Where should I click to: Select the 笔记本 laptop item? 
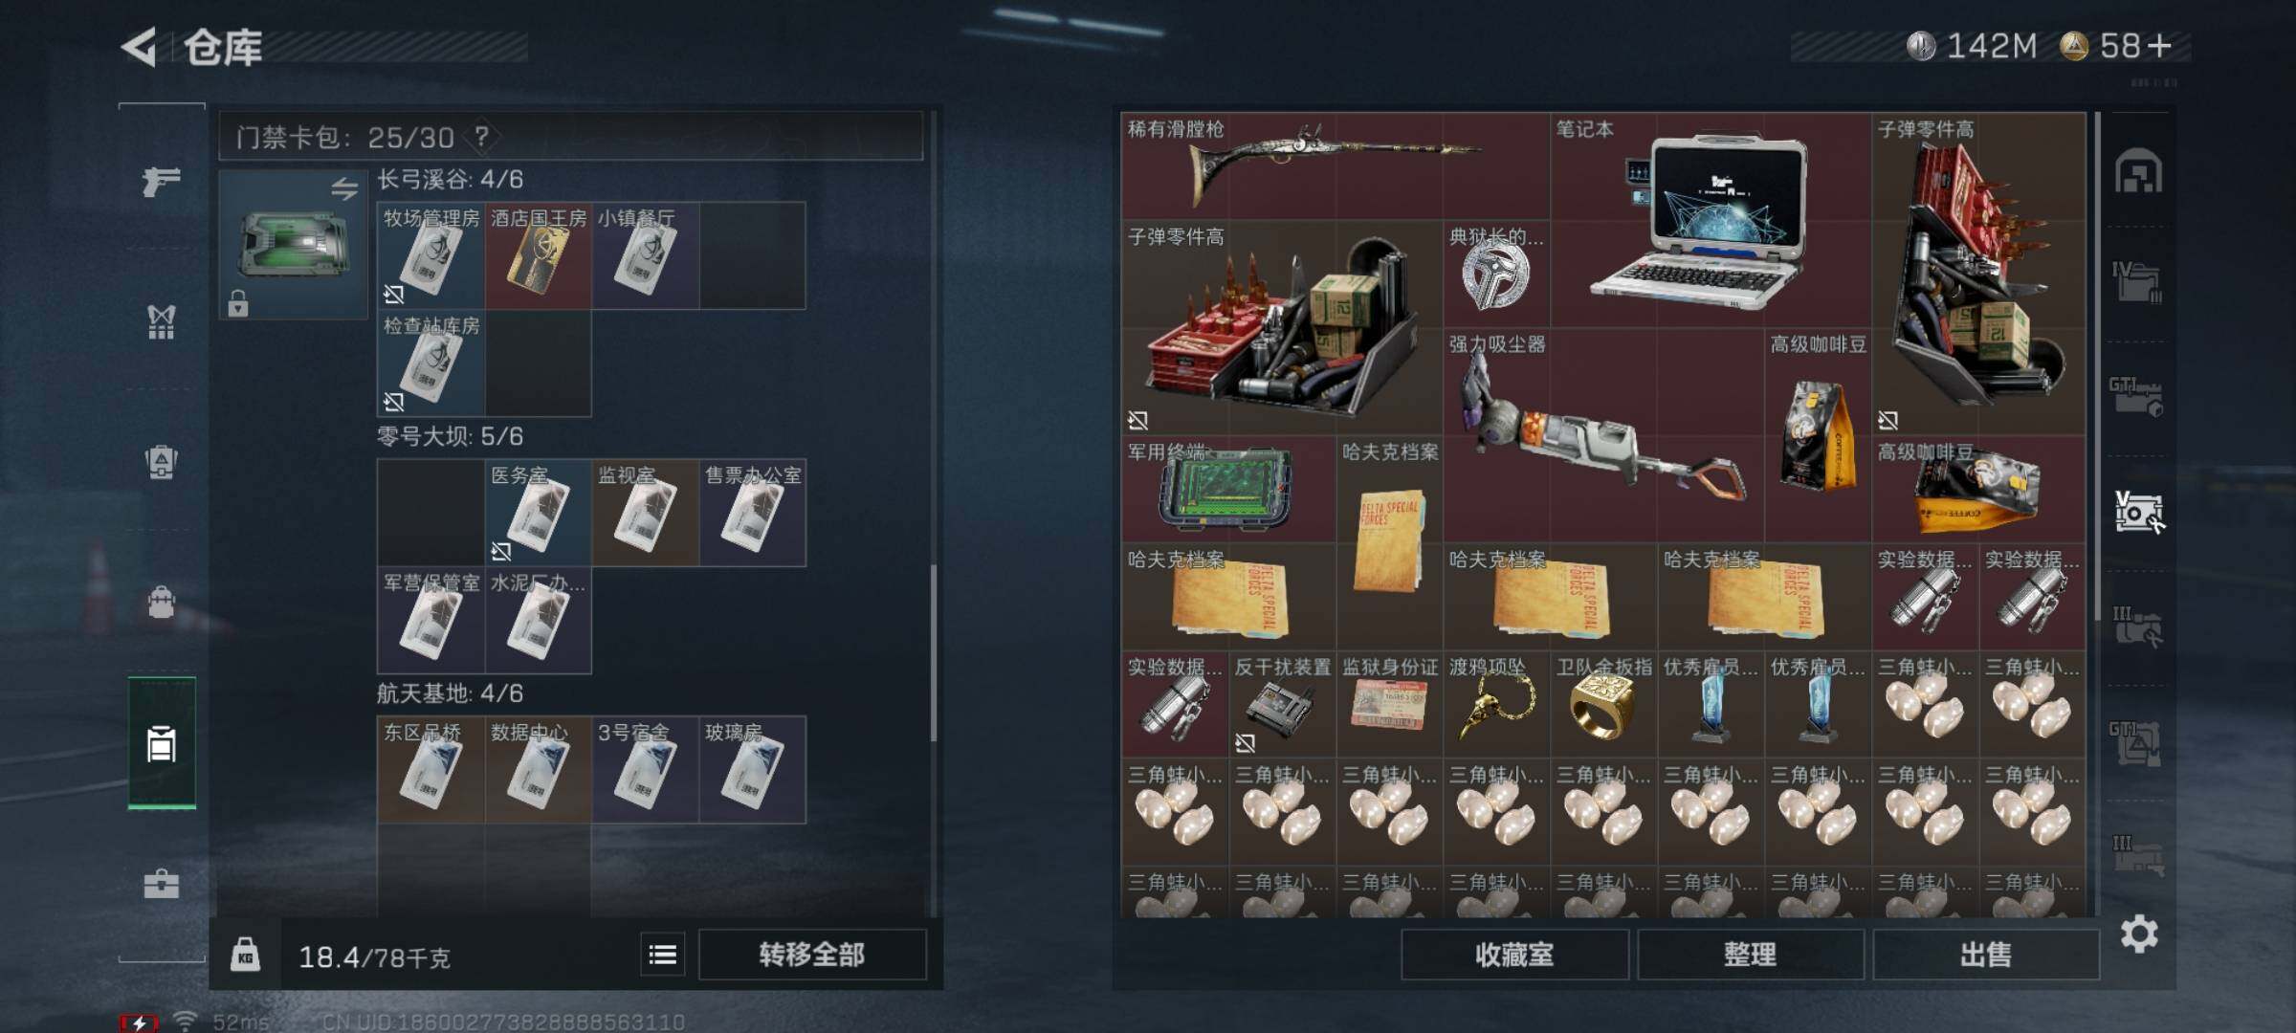tap(1710, 220)
